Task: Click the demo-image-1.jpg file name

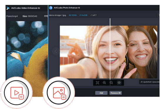Action: point(57,15)
